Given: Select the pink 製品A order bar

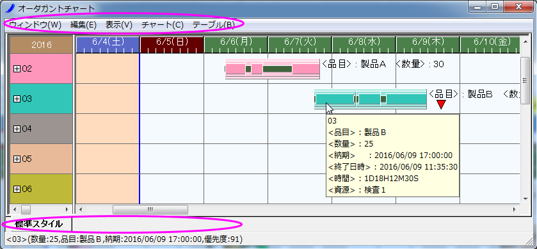Looking at the screenshot, I should tap(272, 69).
